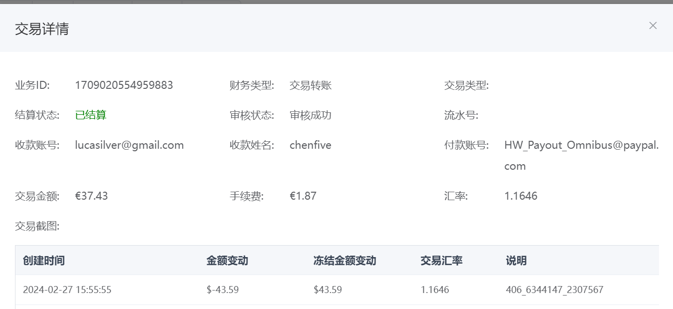Select the business ID number 1709020554959883
Screen dimensions: 673x309
(124, 85)
